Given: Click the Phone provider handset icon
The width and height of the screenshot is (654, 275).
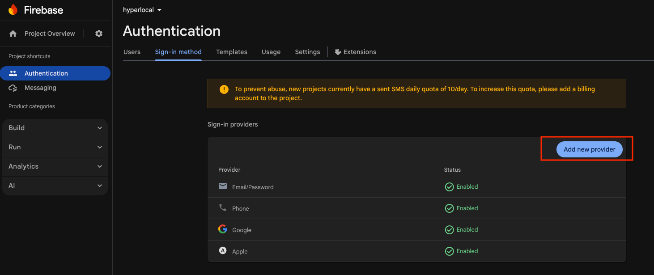Looking at the screenshot, I should pos(223,207).
